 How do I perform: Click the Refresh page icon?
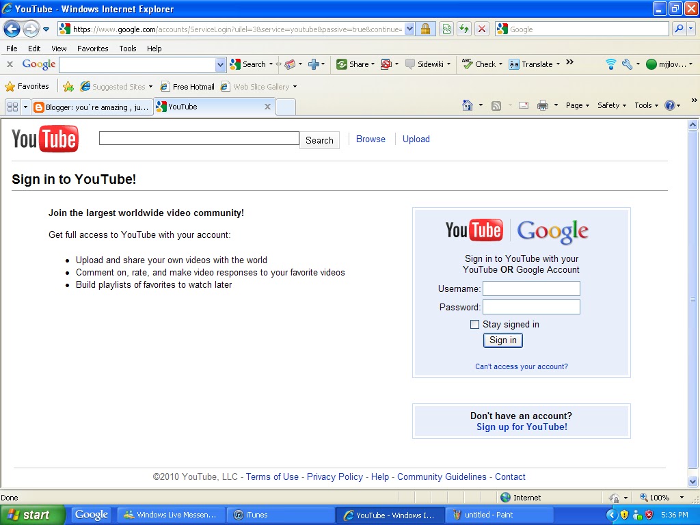(464, 29)
